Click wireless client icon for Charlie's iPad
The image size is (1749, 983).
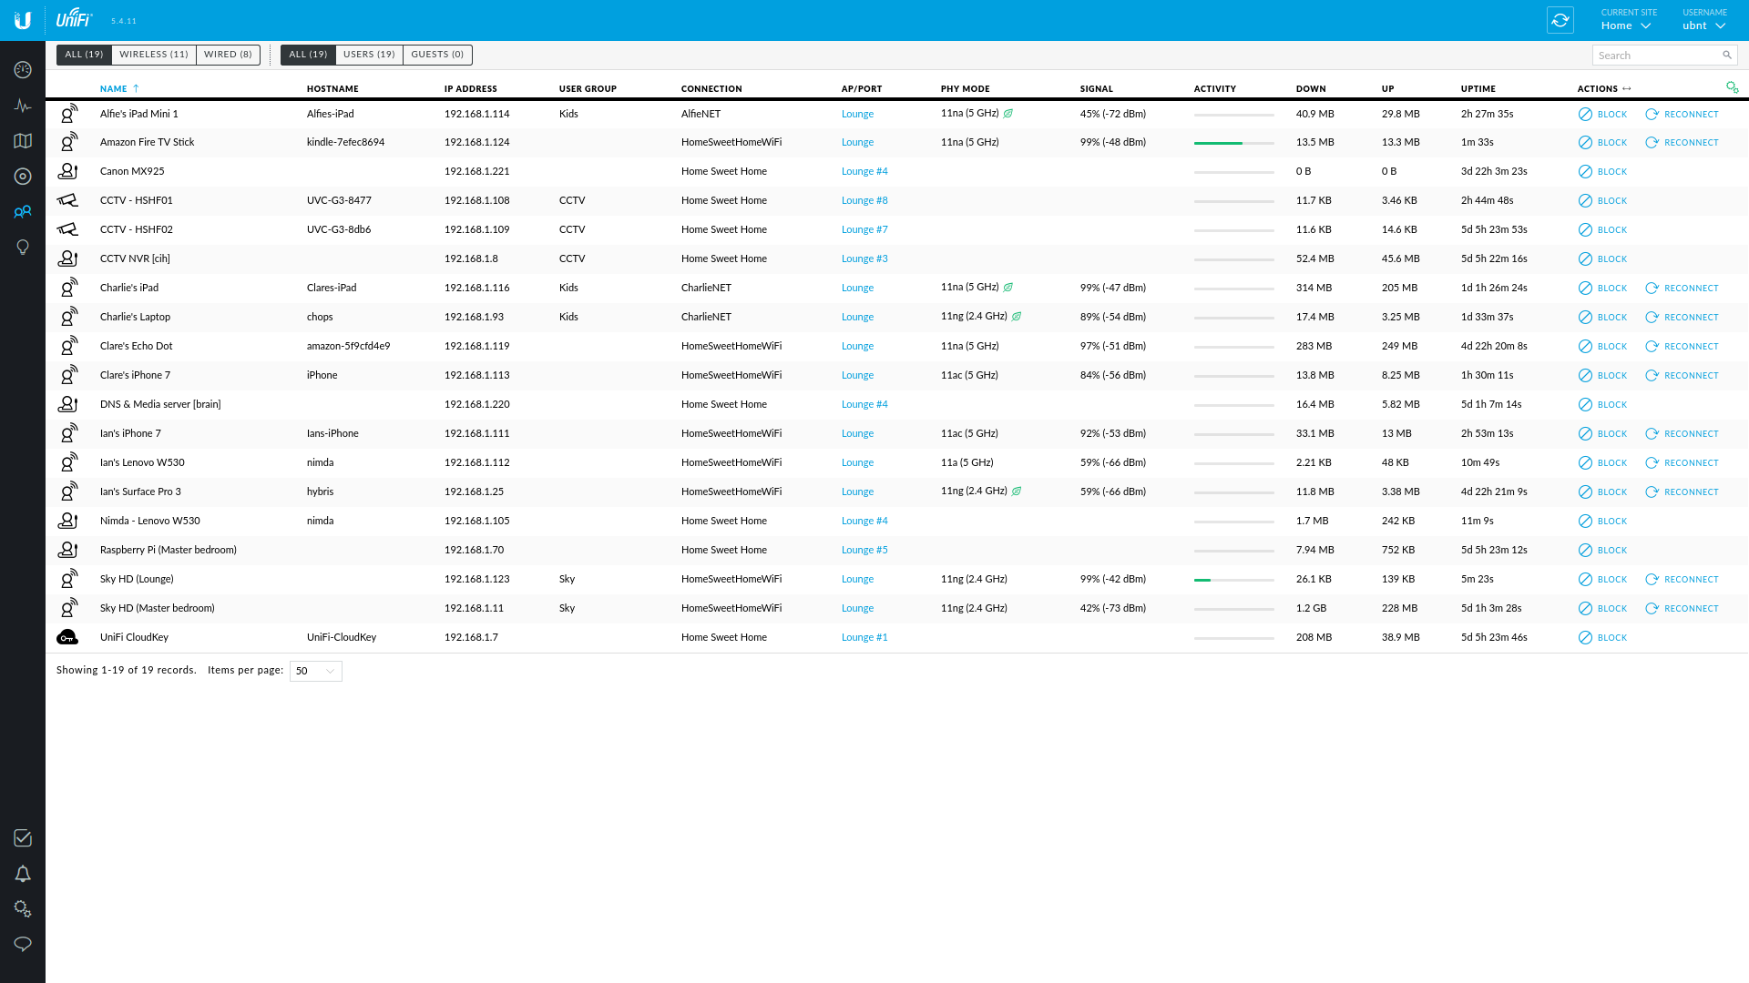(68, 288)
